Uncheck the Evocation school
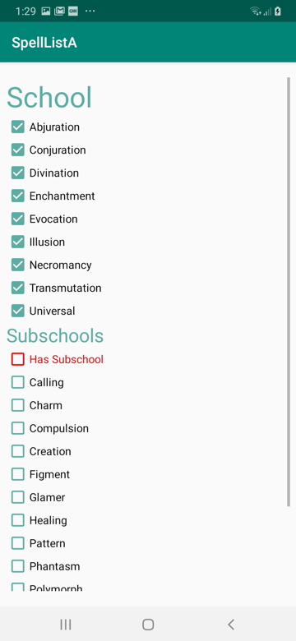The height and width of the screenshot is (641, 296). click(x=18, y=219)
